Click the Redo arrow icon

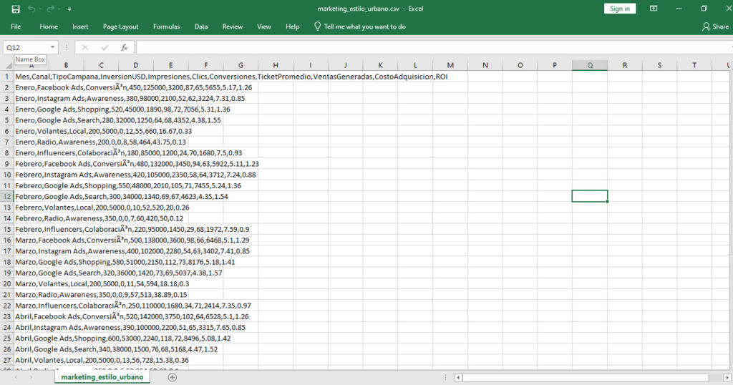pyautogui.click(x=51, y=9)
